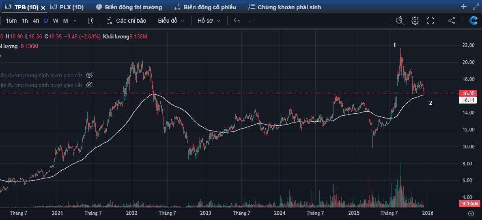Click the share chart icon
The width and height of the screenshot is (482, 220).
click(x=452, y=21)
